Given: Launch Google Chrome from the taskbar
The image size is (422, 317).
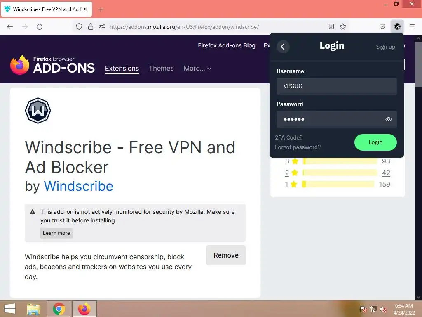Looking at the screenshot, I should [59, 309].
